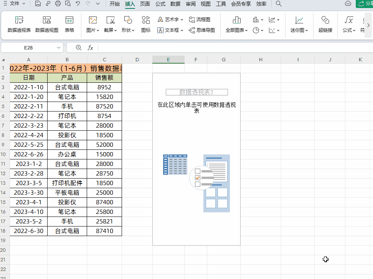The image size is (373, 279).
Task: Click the search magnifier icon
Action: click(x=279, y=3)
